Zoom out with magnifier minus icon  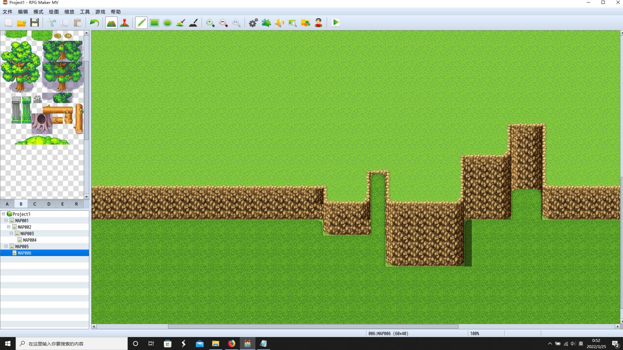pyautogui.click(x=223, y=23)
